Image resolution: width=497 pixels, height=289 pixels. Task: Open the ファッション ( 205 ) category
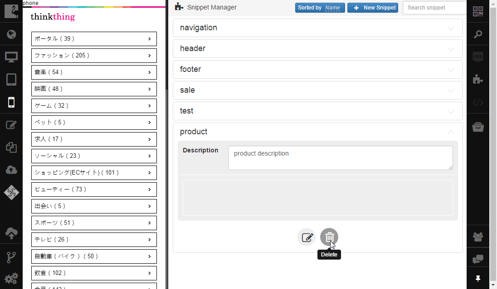coord(94,56)
